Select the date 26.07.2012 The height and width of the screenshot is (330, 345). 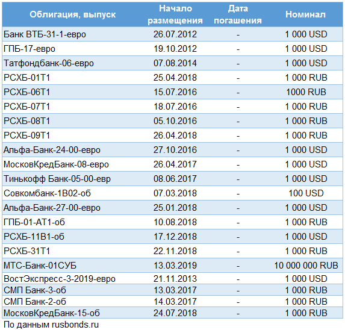click(175, 34)
